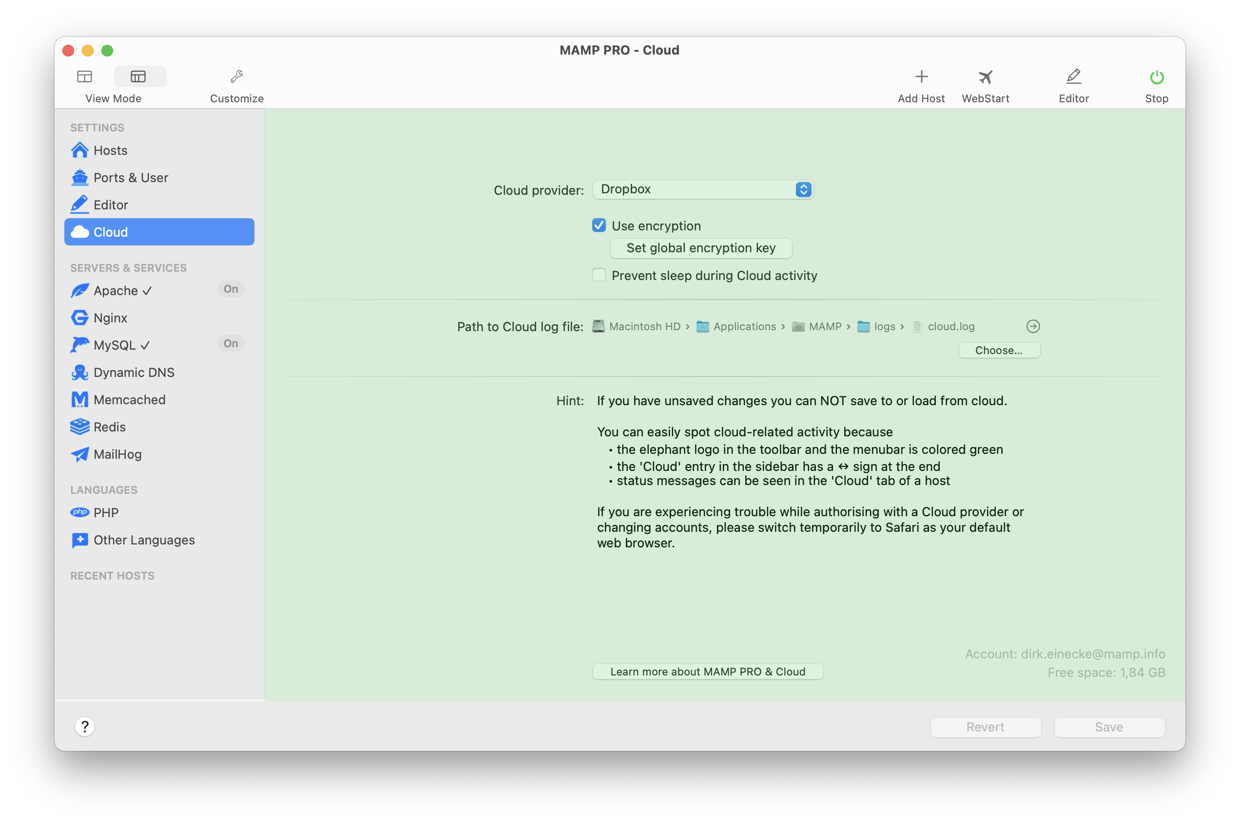Toggle the Apache On switch
Screen dimensions: 1240x823
tap(231, 289)
